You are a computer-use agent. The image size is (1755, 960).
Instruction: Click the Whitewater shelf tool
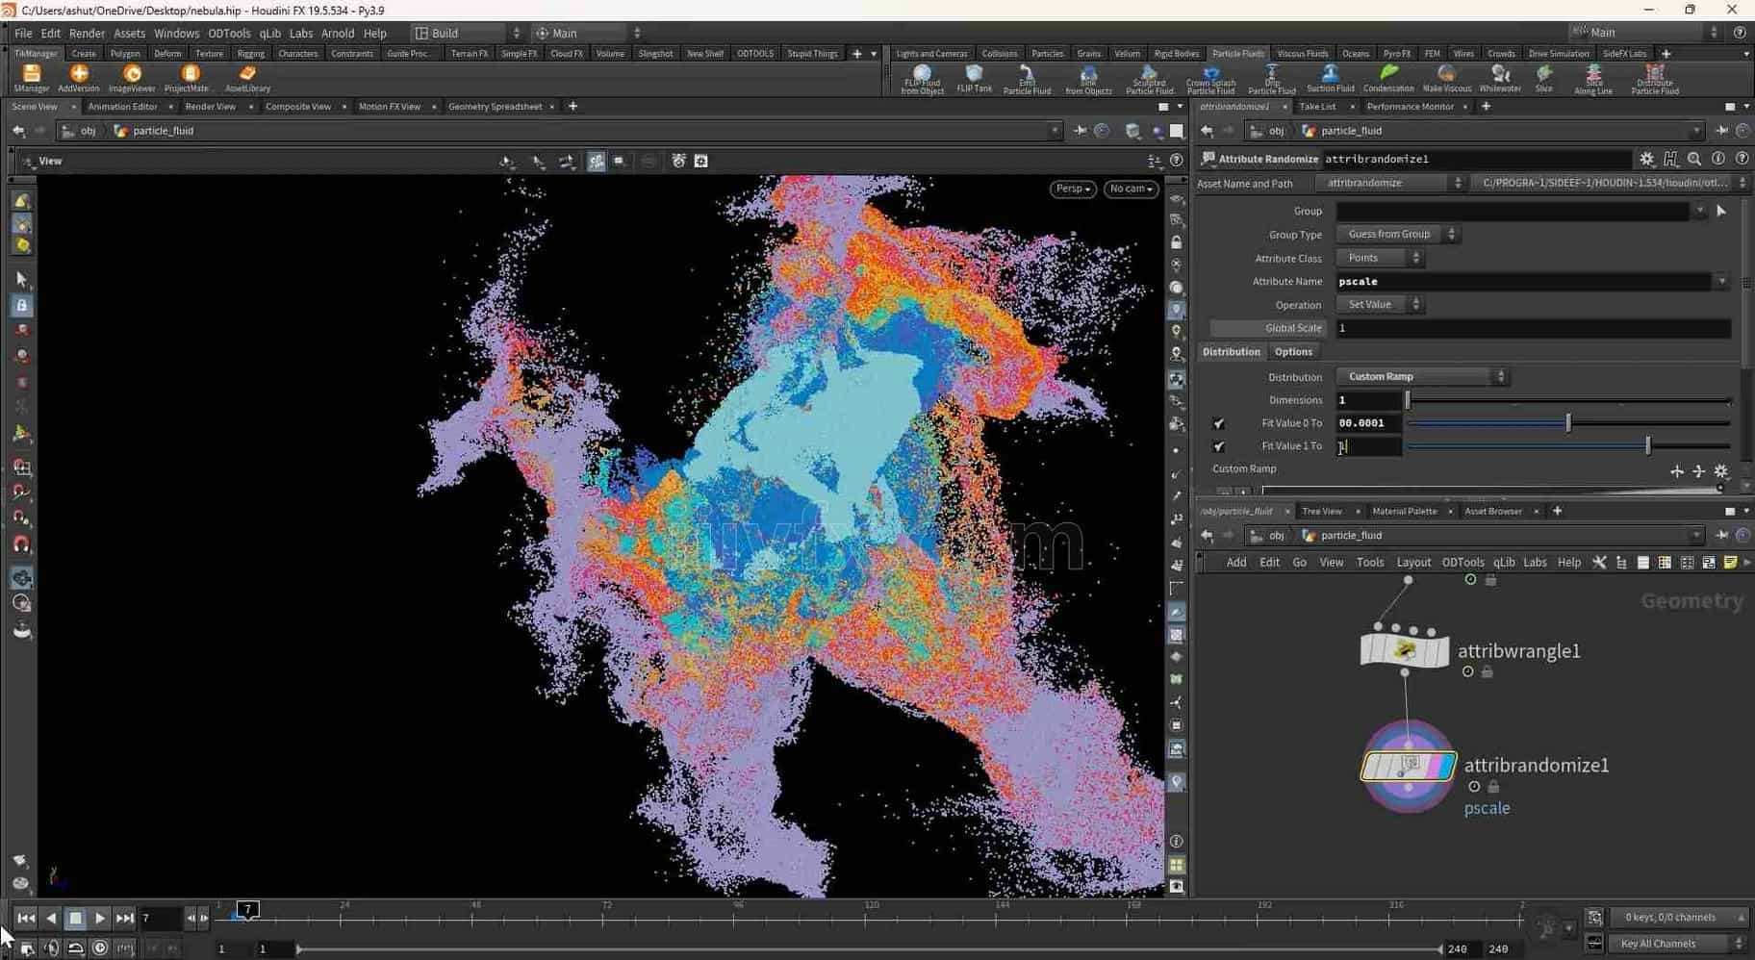[1500, 79]
